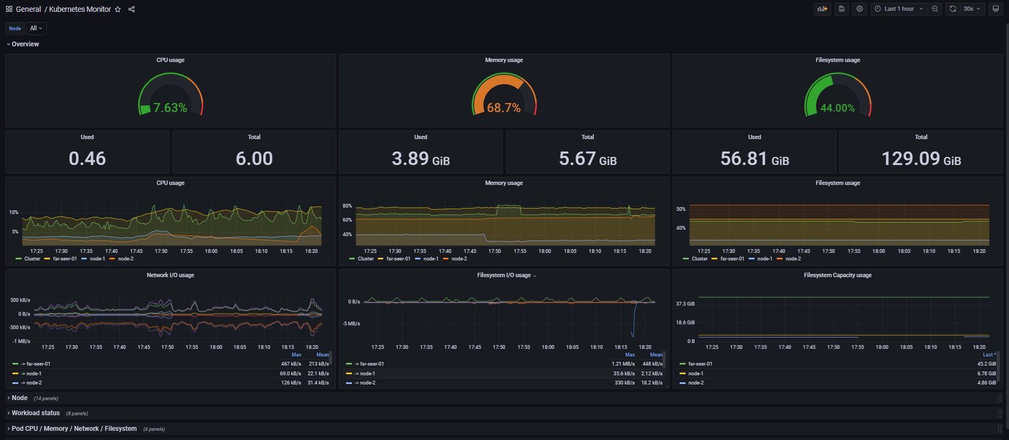
Task: Refresh the dashboard now
Action: 952,9
